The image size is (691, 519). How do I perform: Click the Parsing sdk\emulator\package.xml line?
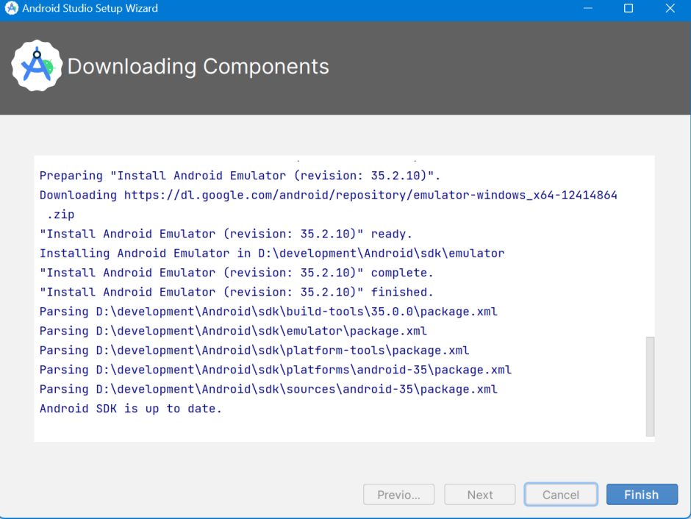coord(233,331)
